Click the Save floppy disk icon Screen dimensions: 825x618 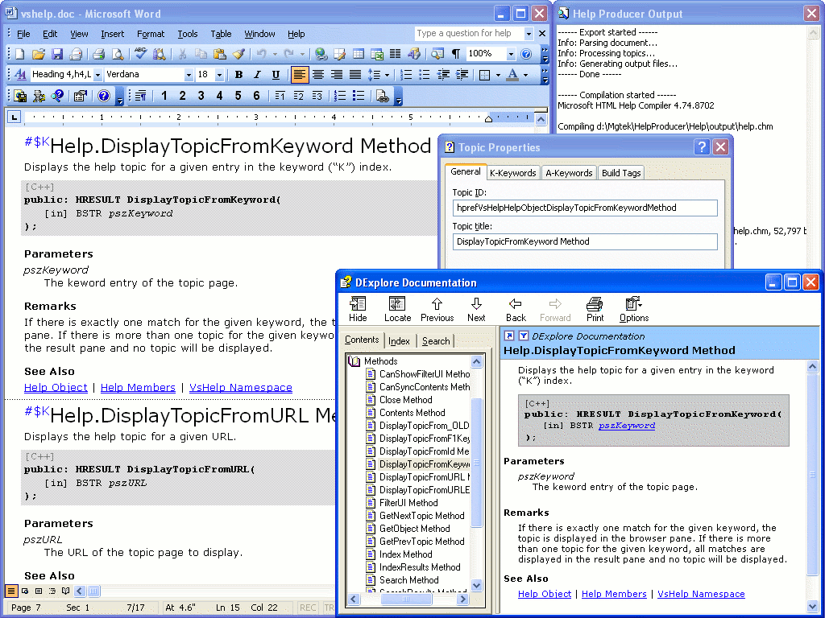pyautogui.click(x=57, y=54)
